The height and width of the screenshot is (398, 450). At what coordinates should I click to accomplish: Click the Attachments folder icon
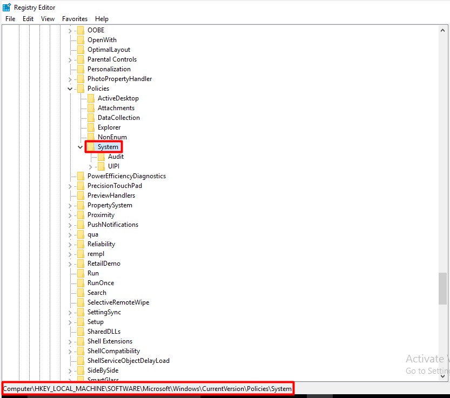[x=91, y=108]
